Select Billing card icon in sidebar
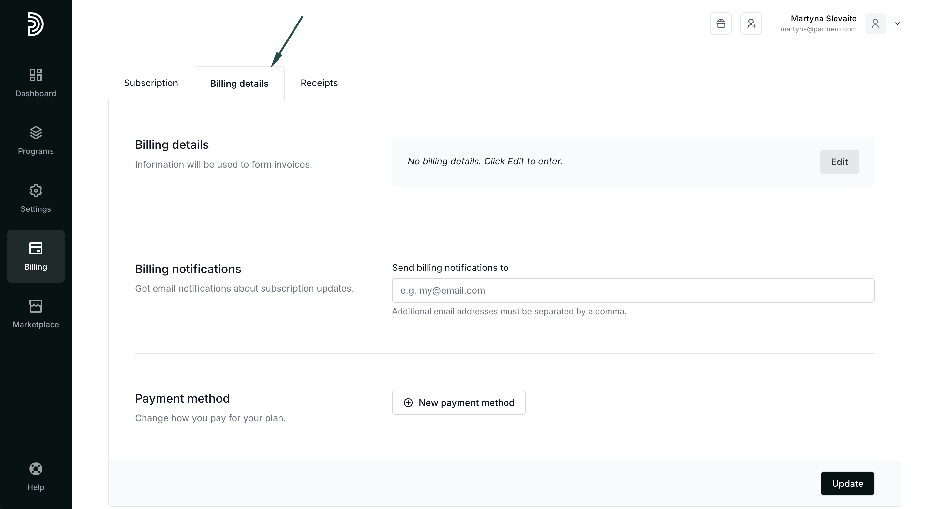Image resolution: width=934 pixels, height=509 pixels. [x=36, y=249]
